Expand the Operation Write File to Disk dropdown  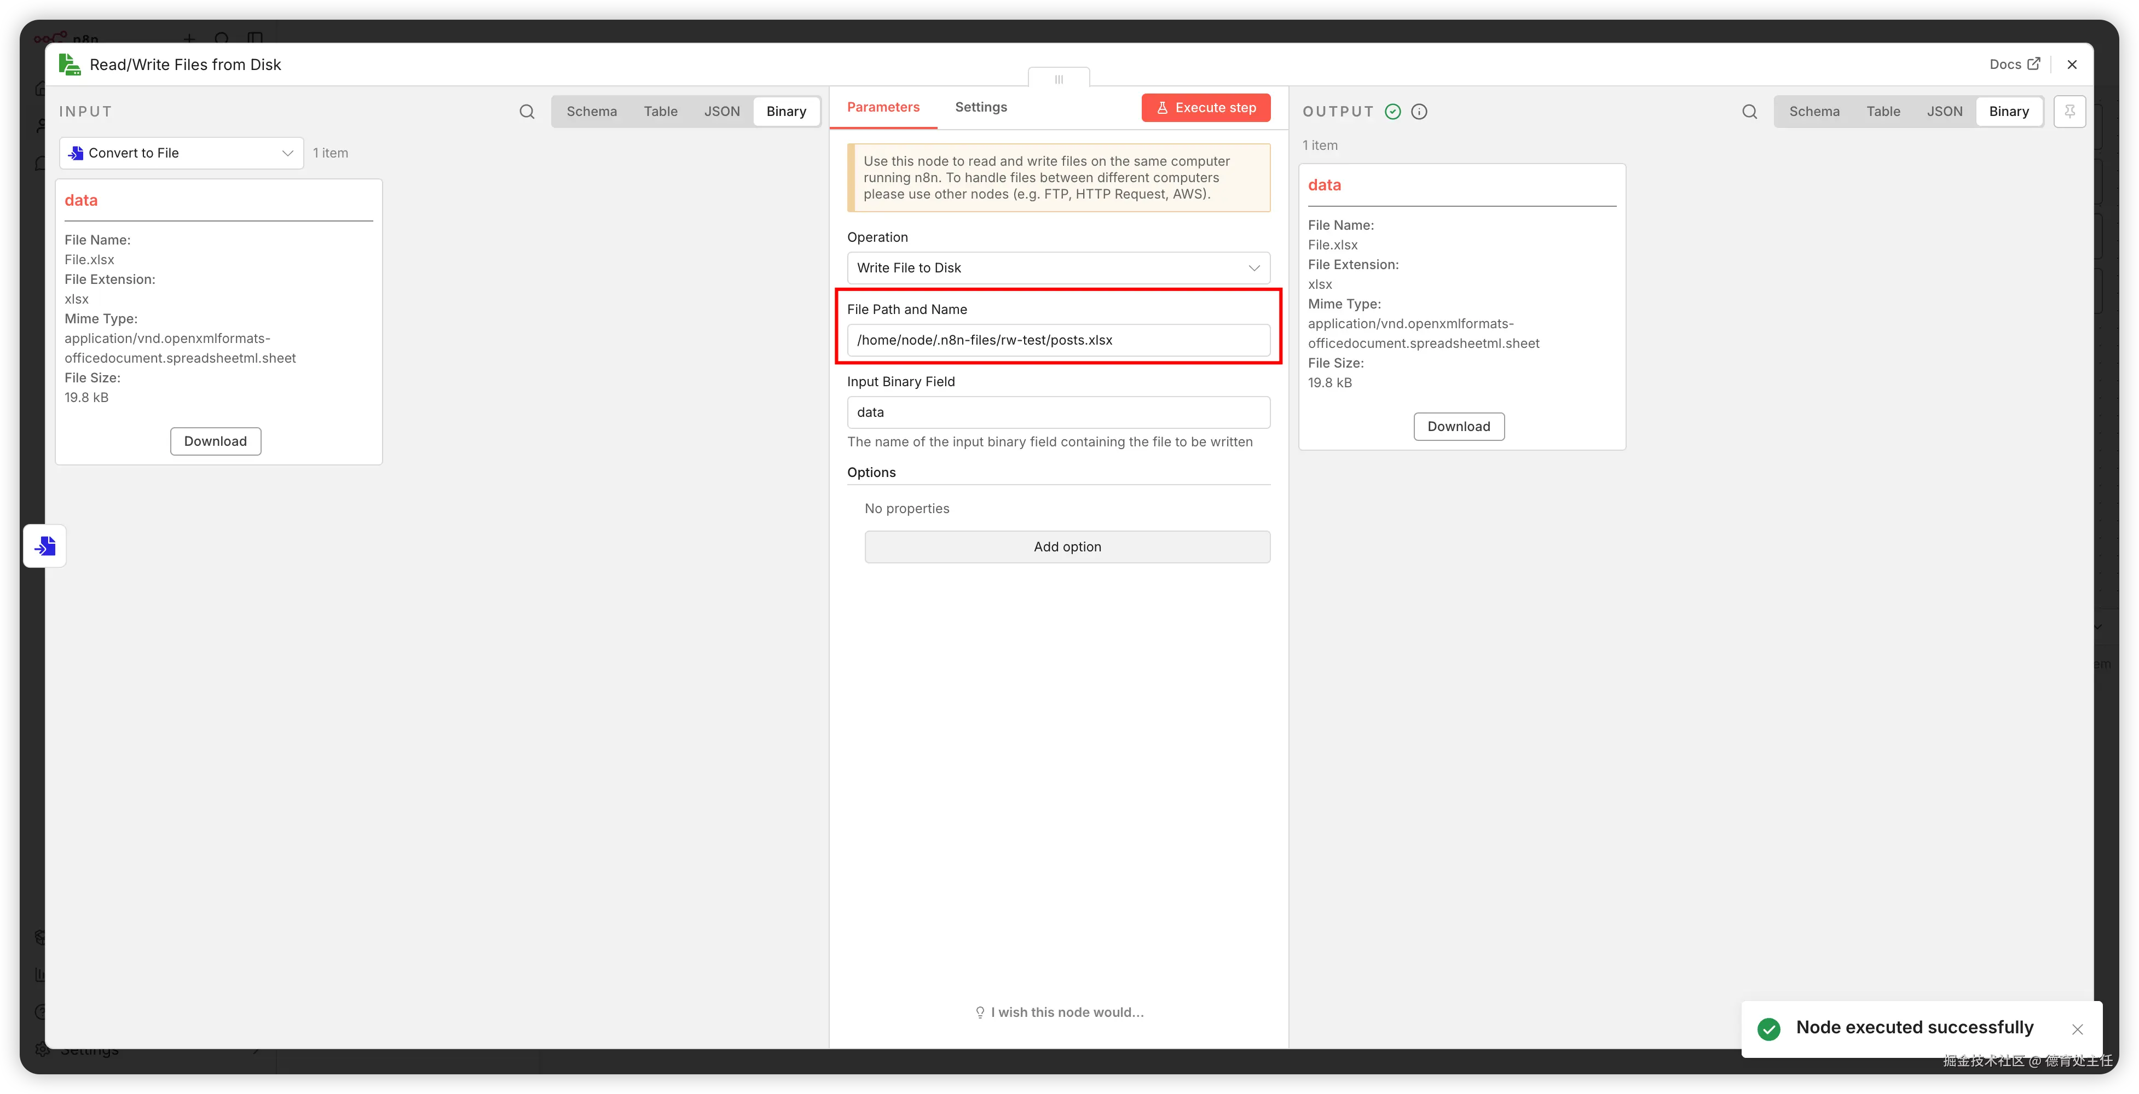[1058, 267]
